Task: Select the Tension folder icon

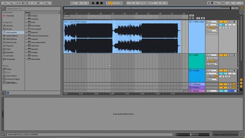Action: (x=29, y=56)
